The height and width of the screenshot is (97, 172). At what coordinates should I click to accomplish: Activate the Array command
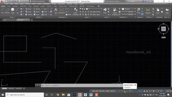(x=44, y=15)
